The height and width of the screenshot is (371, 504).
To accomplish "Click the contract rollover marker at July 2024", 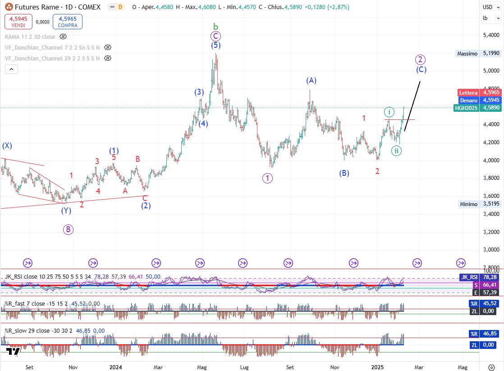I will click(x=243, y=263).
